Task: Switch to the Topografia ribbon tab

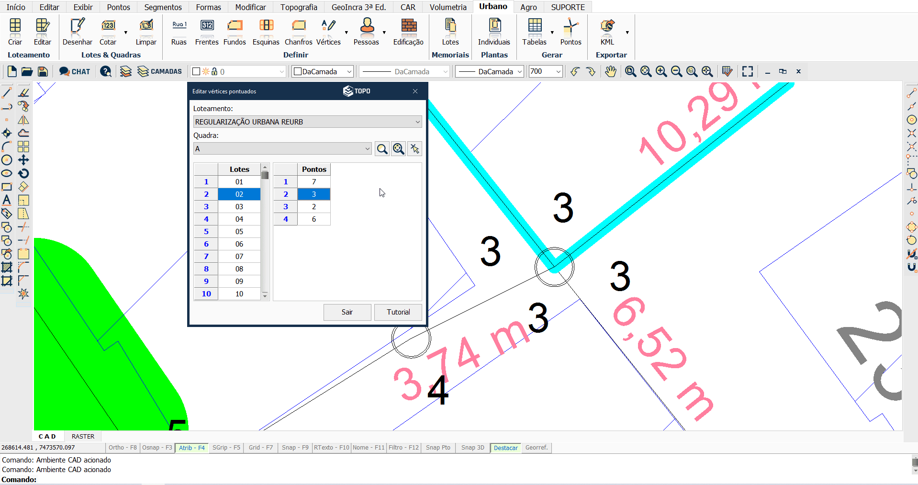Action: [x=299, y=7]
